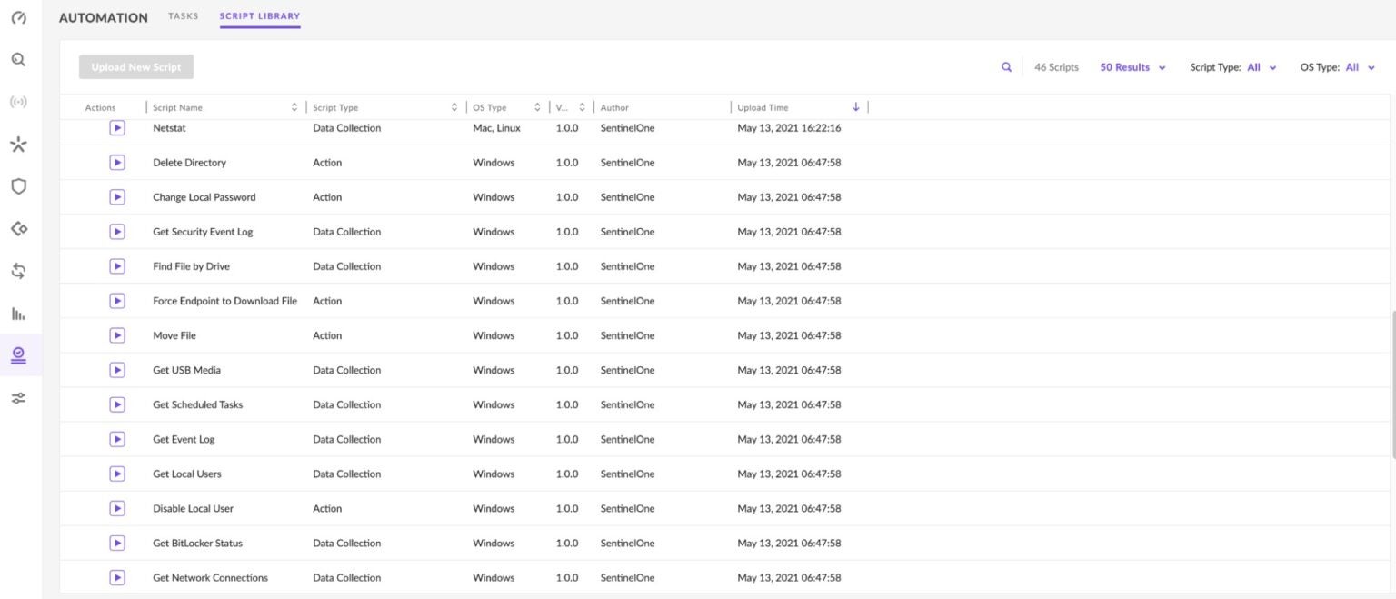The width and height of the screenshot is (1396, 599).
Task: Click the Upload New Script button
Action: [136, 67]
